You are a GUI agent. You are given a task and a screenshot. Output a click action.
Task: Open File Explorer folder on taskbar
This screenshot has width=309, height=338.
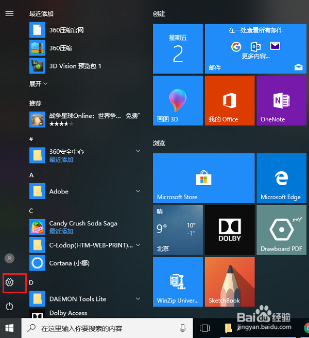point(228,328)
